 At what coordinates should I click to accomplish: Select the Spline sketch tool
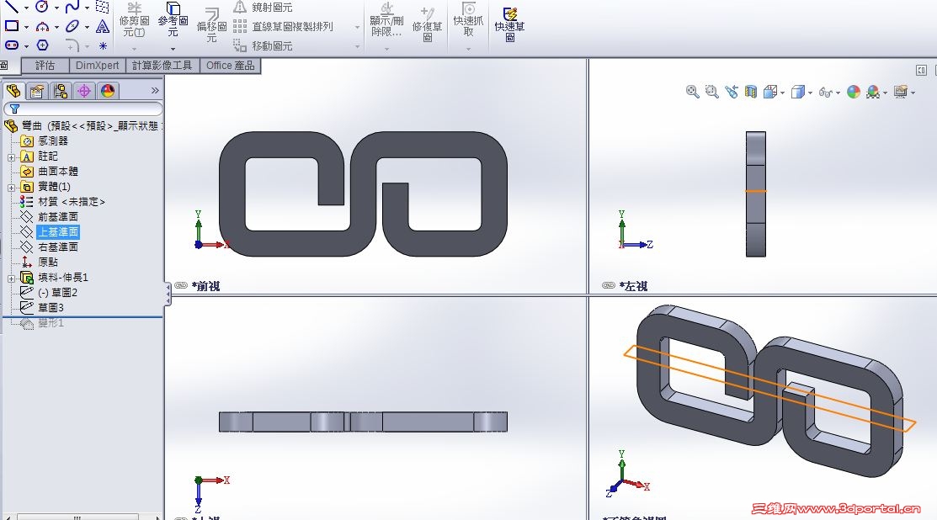(x=72, y=8)
